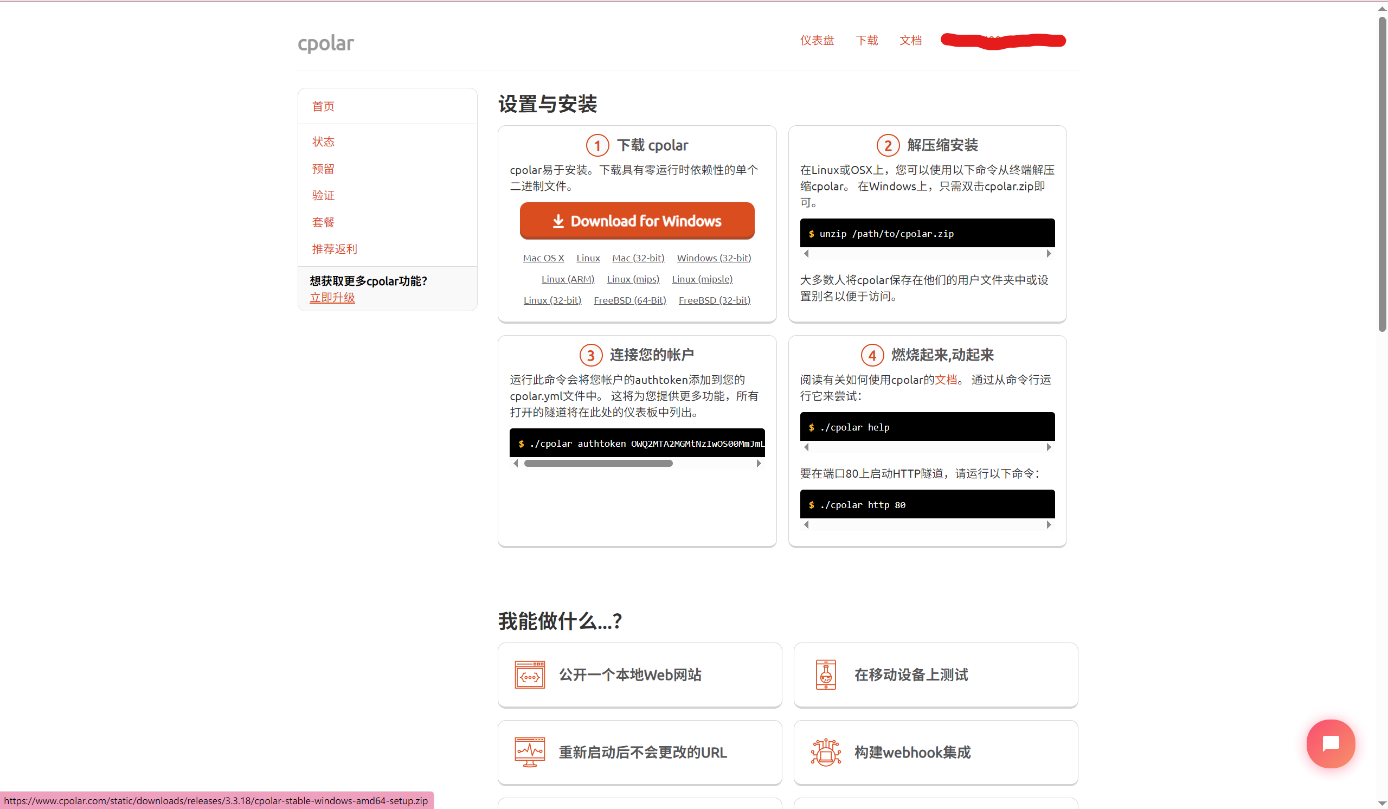Screen dimensions: 1388x809
Task: Download the Linux version link
Action: [588, 258]
